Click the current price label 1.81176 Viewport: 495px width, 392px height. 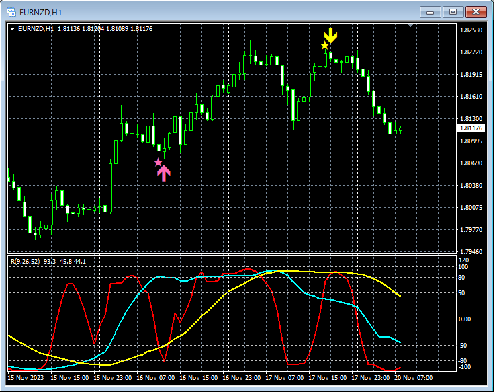coord(471,128)
